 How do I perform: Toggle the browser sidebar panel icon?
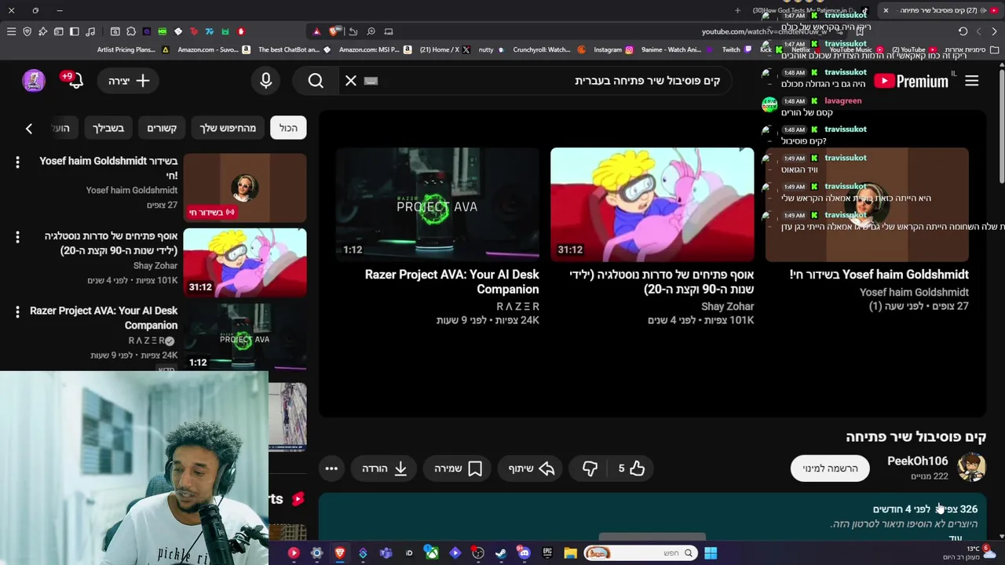pos(74,31)
